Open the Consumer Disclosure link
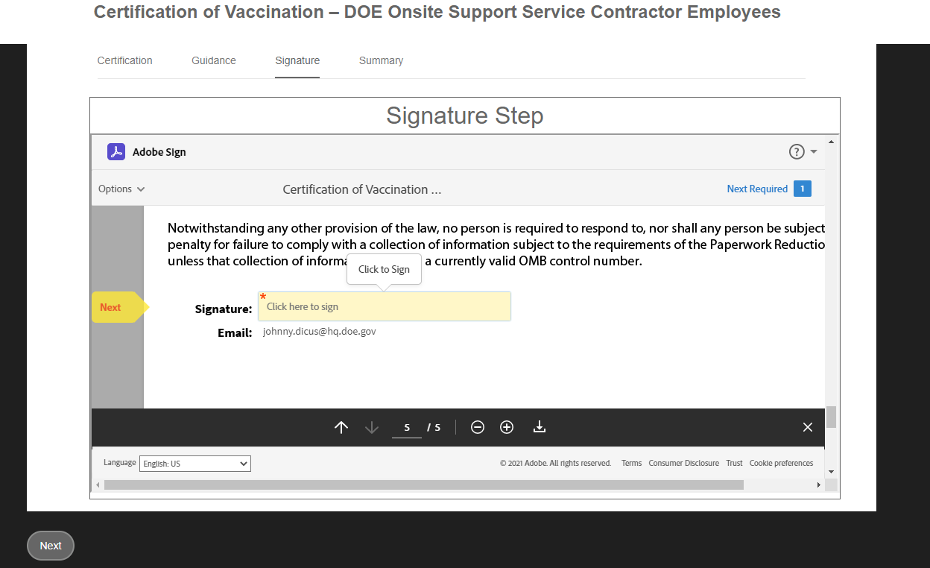Screen dimensions: 930x568 tap(683, 464)
